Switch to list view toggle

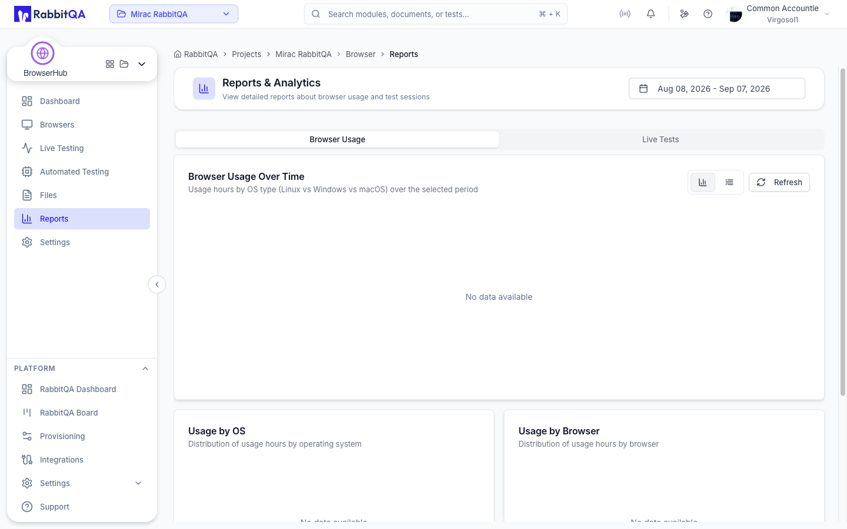click(729, 182)
